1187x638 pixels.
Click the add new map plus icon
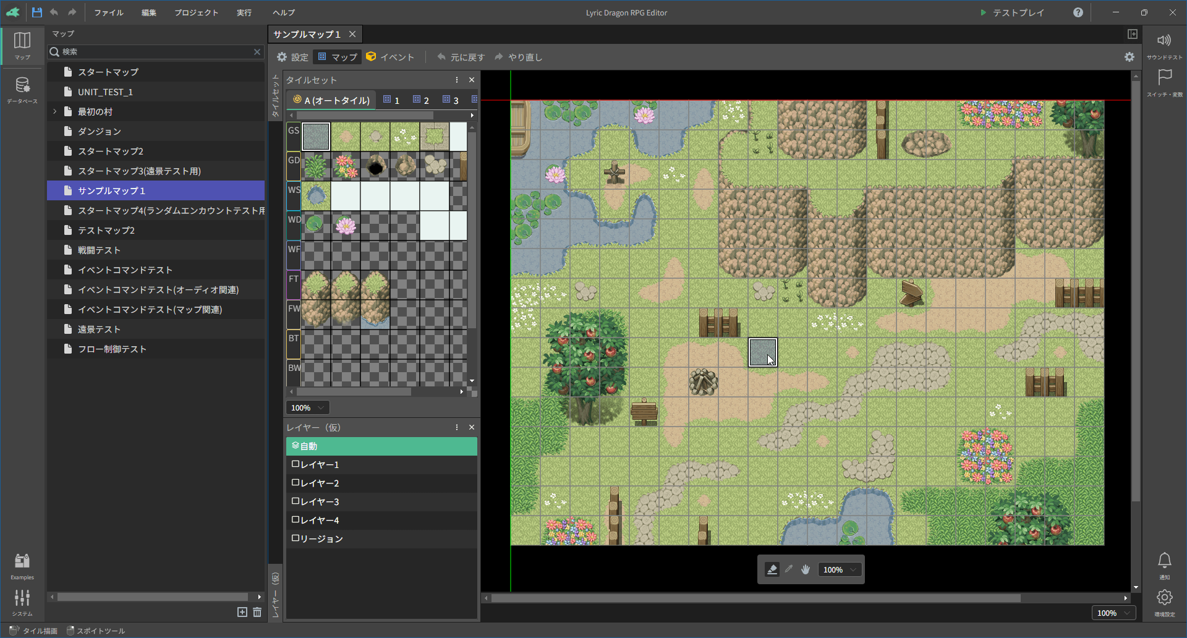pyautogui.click(x=242, y=612)
